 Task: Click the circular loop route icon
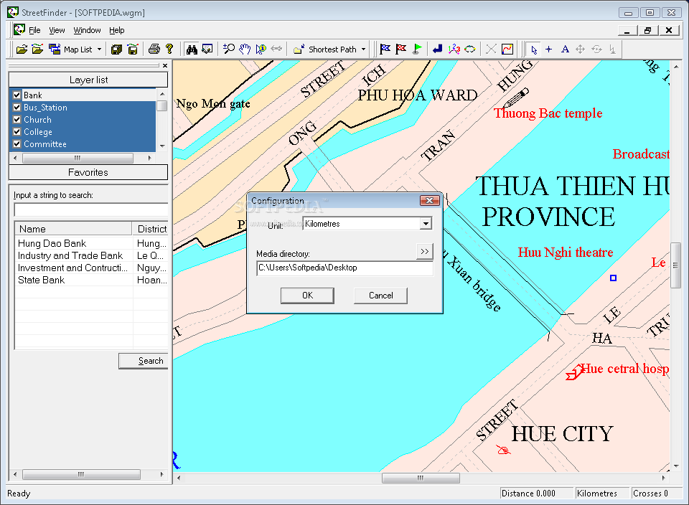point(469,49)
